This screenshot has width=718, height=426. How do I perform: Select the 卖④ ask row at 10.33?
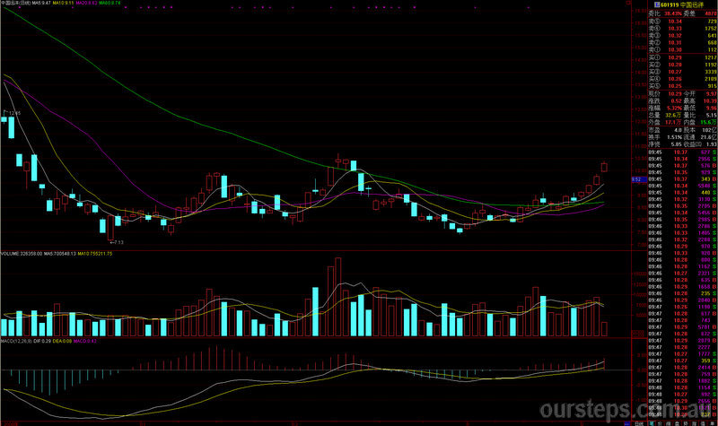(x=683, y=29)
